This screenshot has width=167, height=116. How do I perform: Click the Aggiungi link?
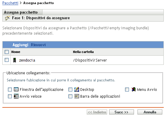point(20,45)
